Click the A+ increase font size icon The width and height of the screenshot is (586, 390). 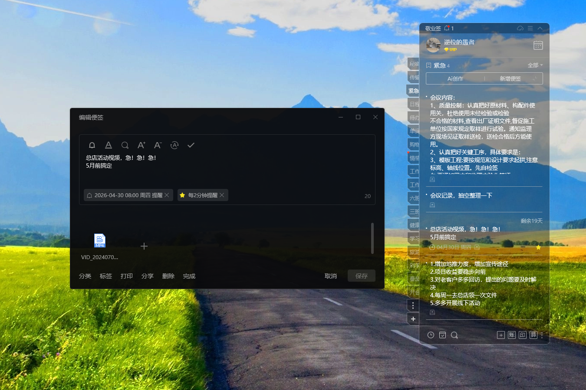coord(141,145)
